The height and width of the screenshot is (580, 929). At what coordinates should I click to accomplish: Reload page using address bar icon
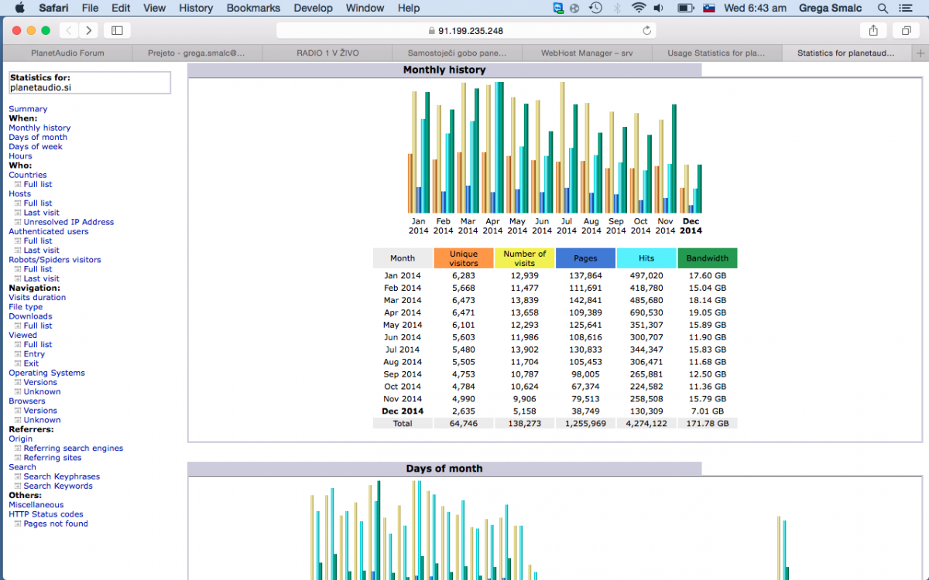[646, 30]
